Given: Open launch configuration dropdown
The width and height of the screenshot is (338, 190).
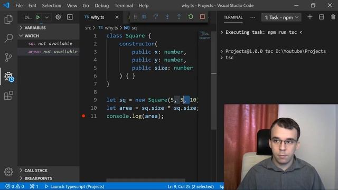Looking at the screenshot, I should (x=47, y=17).
